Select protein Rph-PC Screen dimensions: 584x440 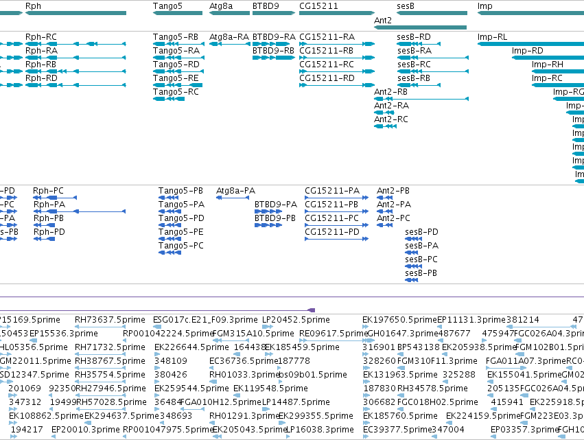pos(55,198)
